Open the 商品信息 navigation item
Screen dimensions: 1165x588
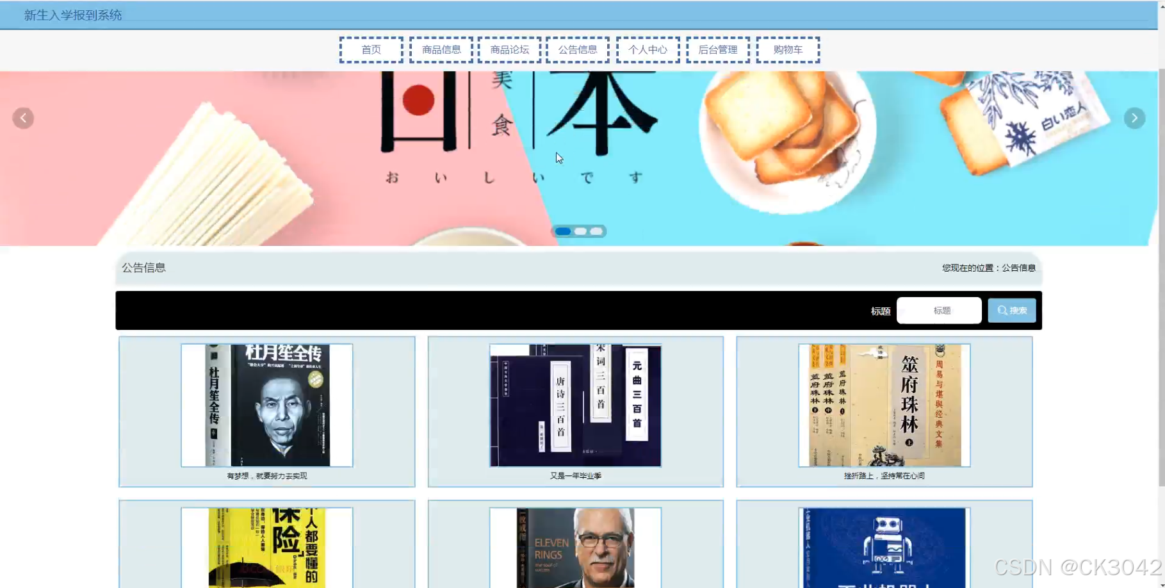tap(441, 49)
